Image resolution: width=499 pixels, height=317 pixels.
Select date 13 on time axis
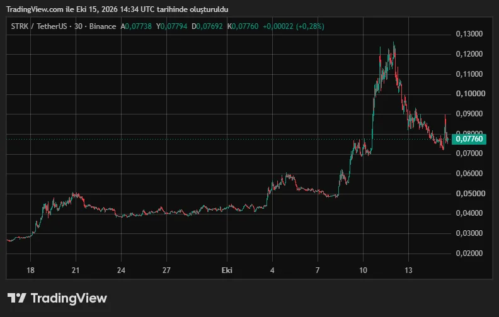(408, 270)
